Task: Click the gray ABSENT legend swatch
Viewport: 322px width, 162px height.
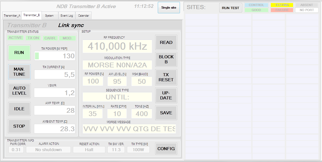Action: click(x=307, y=5)
